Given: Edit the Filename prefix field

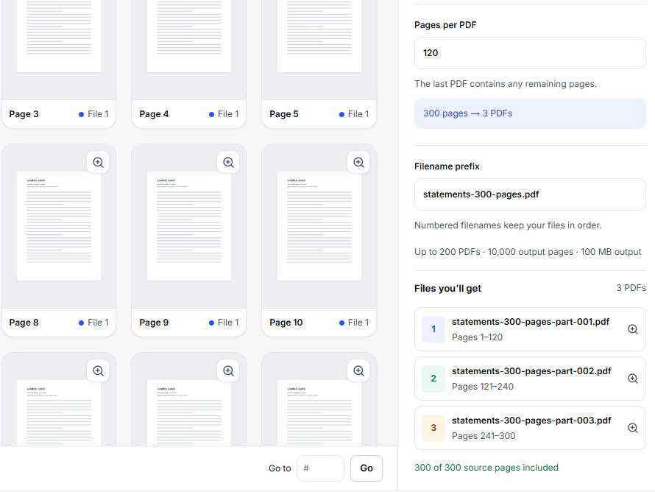Looking at the screenshot, I should (530, 194).
